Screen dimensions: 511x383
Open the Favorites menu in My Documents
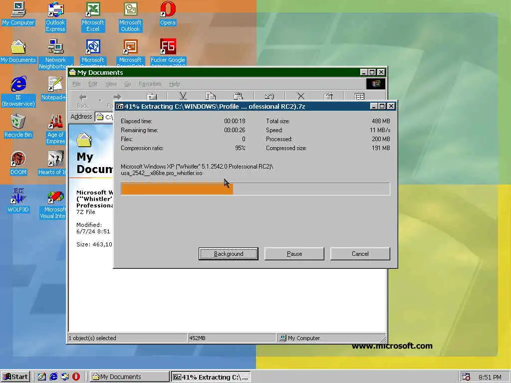click(x=150, y=84)
